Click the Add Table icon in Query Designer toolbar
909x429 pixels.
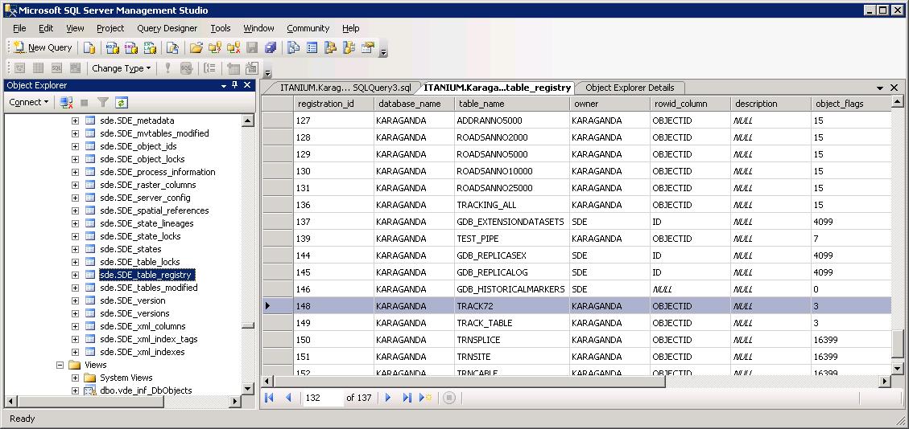click(233, 68)
